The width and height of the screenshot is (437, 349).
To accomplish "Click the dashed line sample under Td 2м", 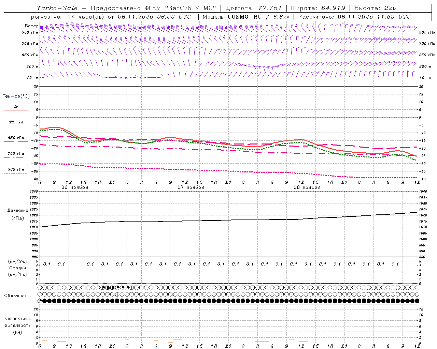I will 16,126.
